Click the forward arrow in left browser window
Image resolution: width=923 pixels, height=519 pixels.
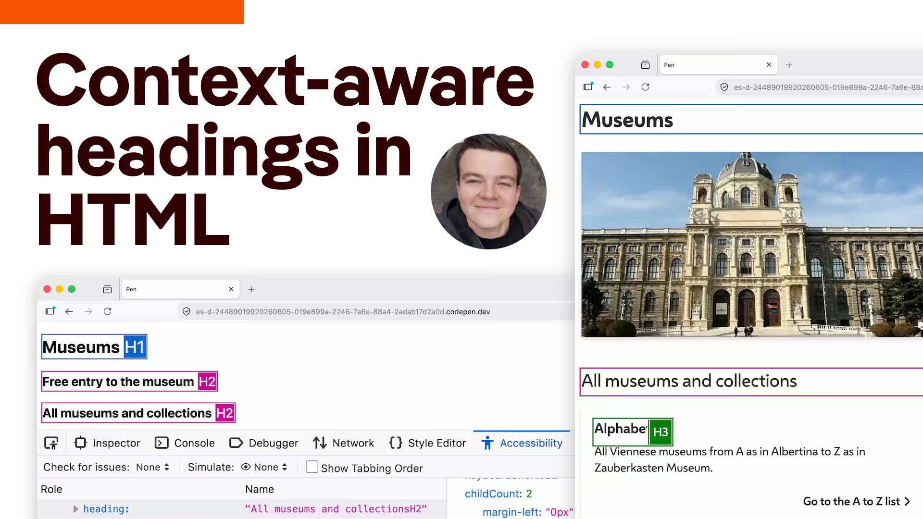pos(88,311)
